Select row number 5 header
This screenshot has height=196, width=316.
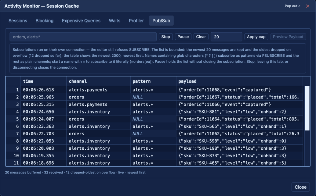click(x=13, y=119)
